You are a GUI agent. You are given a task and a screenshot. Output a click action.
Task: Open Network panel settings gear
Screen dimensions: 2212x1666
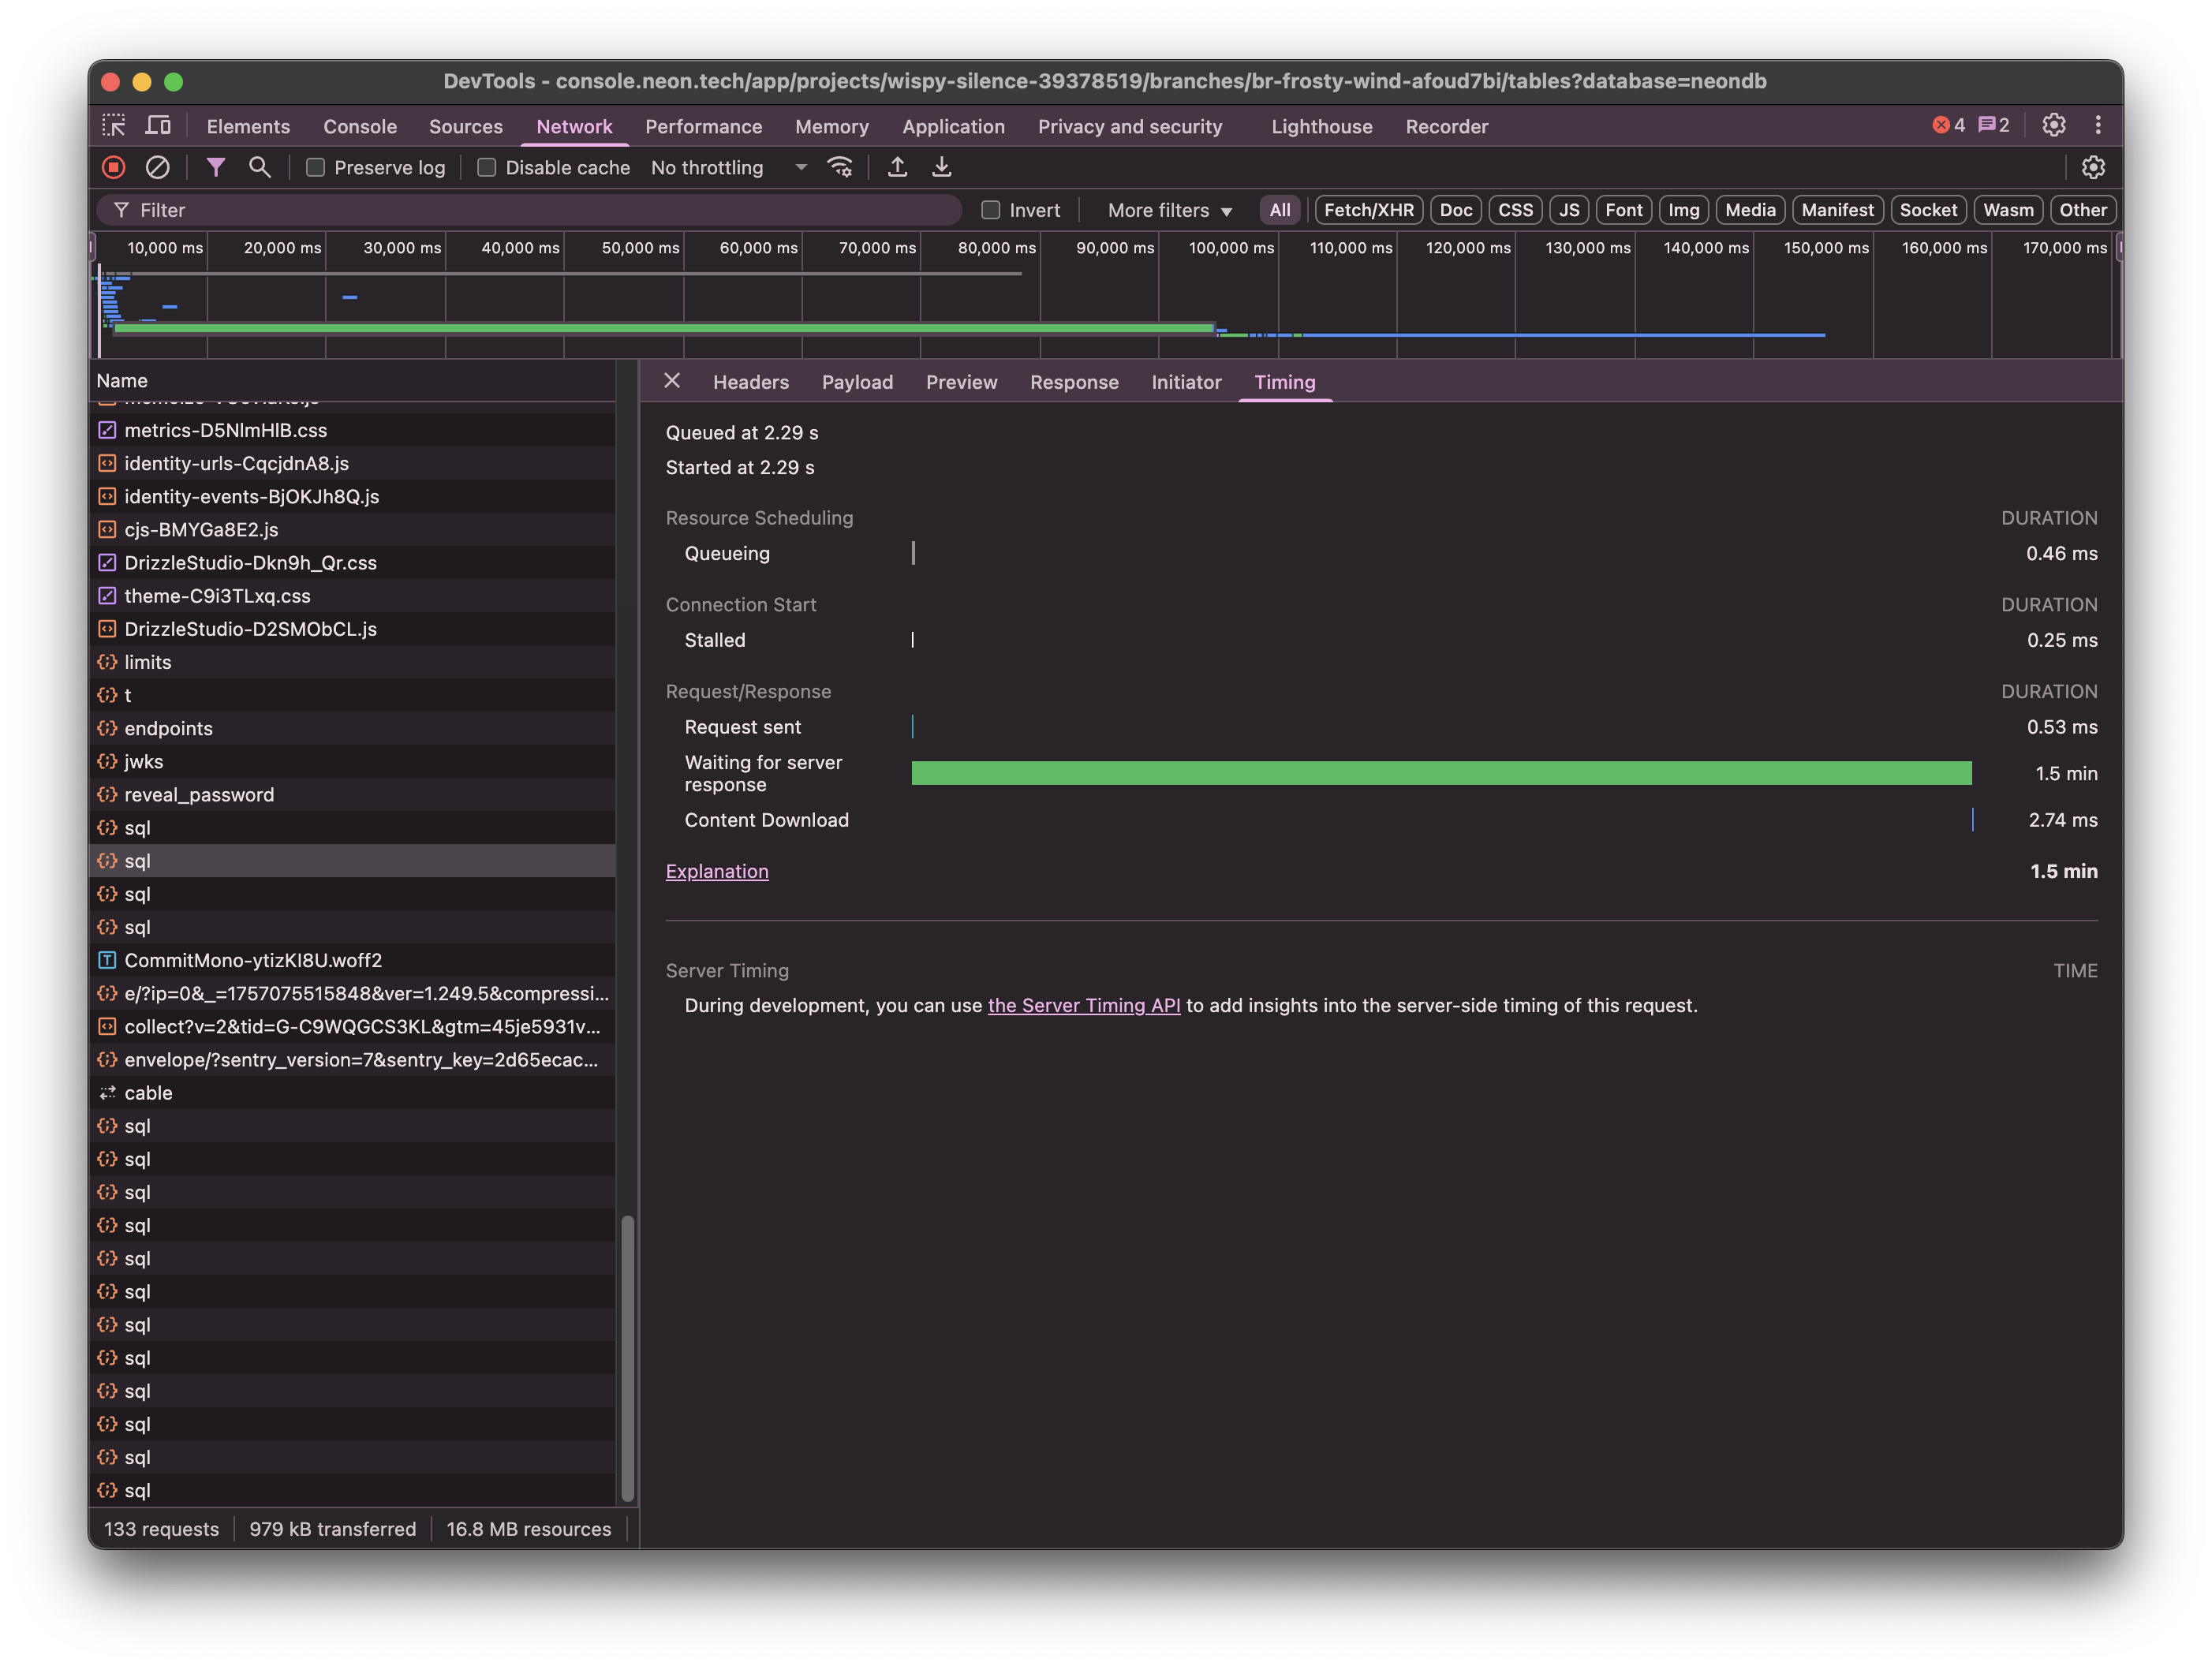pos(2093,168)
